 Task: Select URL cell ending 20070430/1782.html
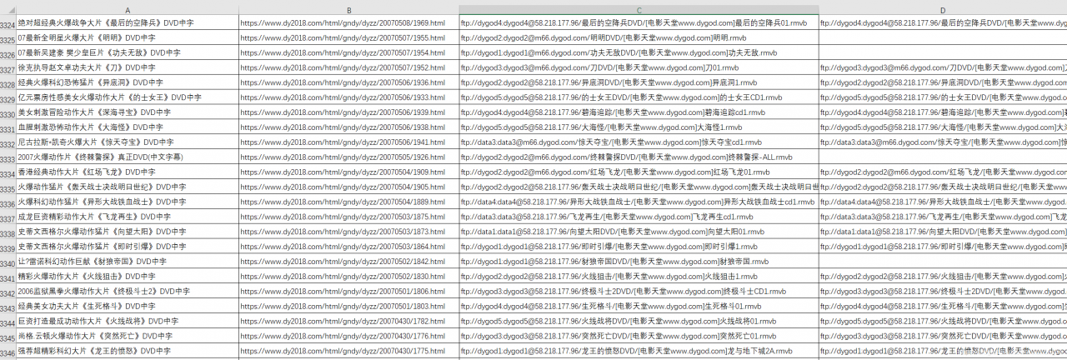coord(348,322)
